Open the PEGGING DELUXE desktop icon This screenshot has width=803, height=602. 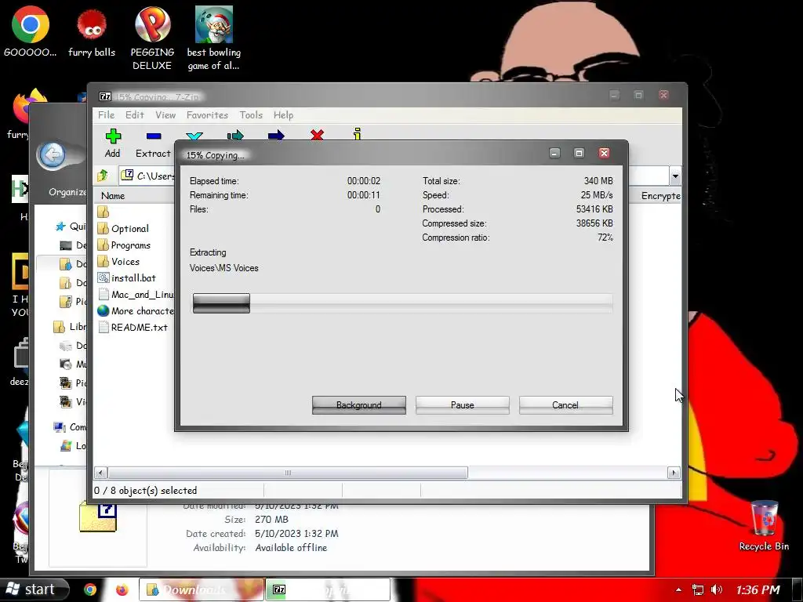click(x=152, y=38)
